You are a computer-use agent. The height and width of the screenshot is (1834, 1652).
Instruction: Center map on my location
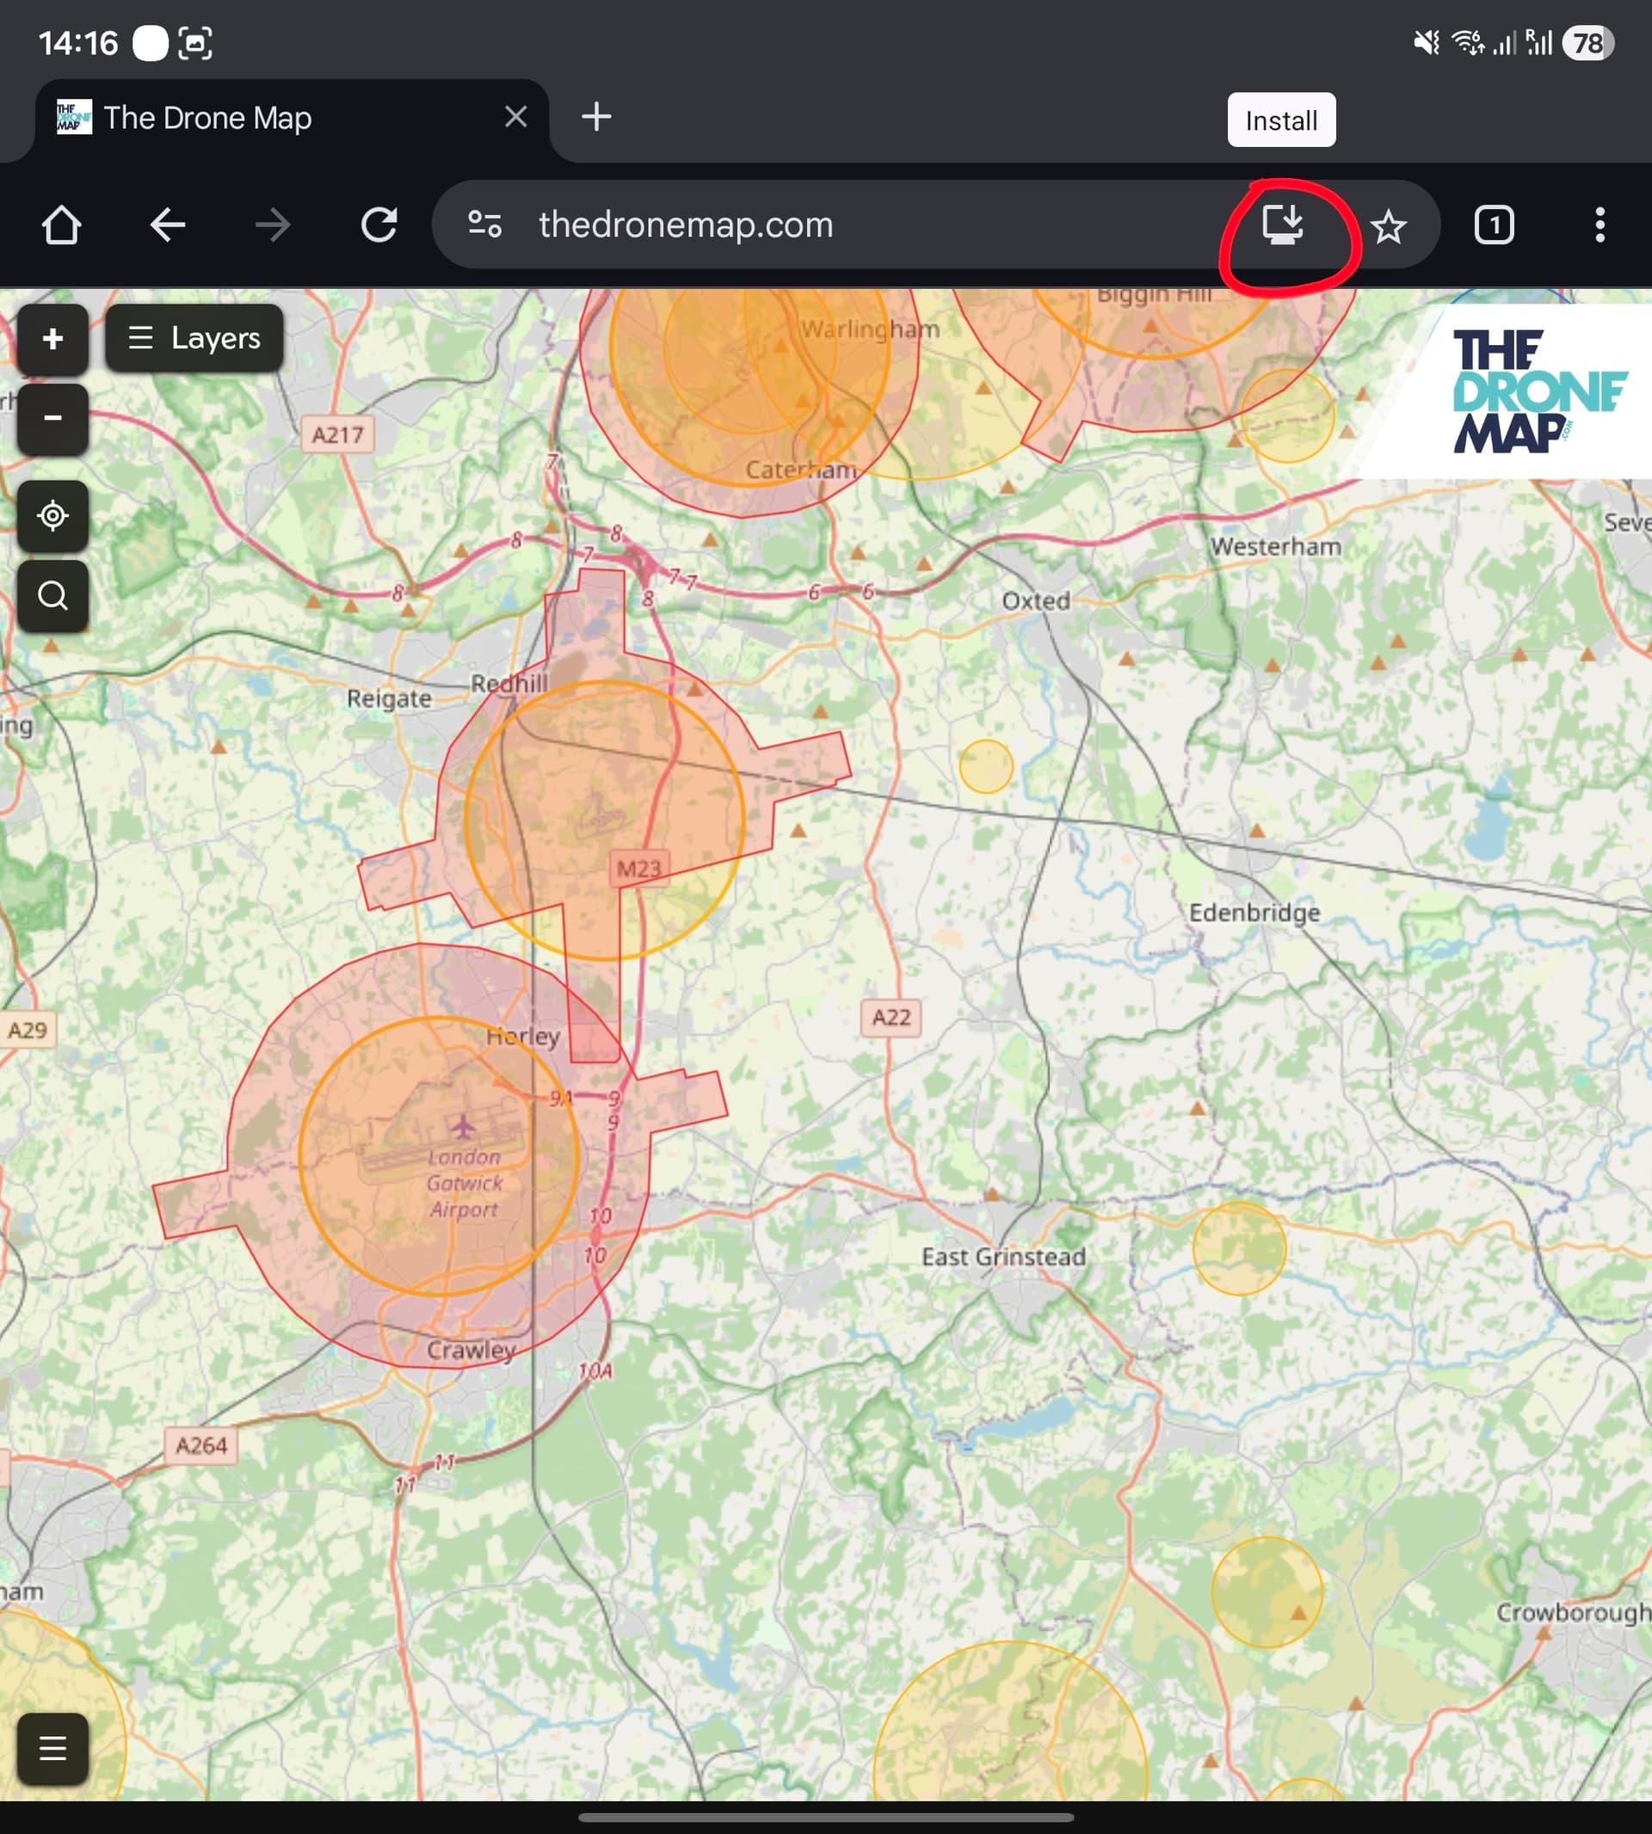coord(52,515)
